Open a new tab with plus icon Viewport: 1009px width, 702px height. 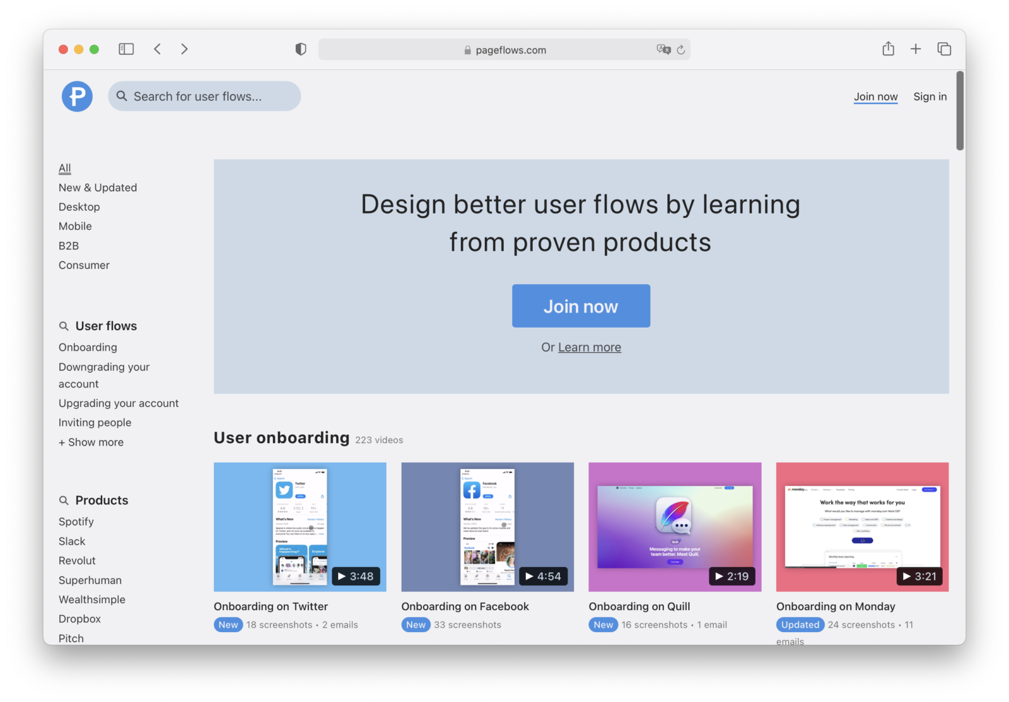click(916, 49)
